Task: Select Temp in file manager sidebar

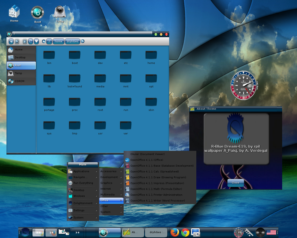Action: tap(21, 73)
